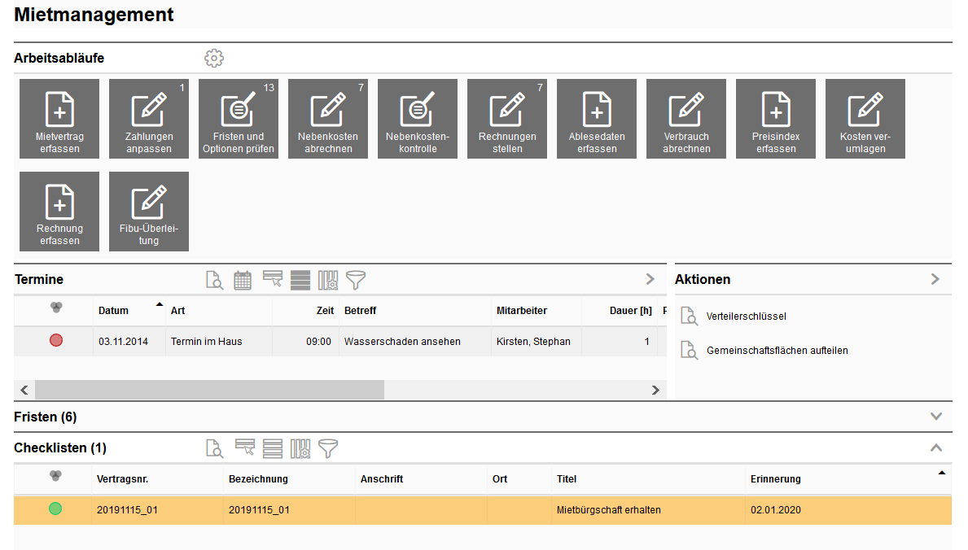Expand the Termine panel chevron
Screen dimensions: 968x550
650,279
